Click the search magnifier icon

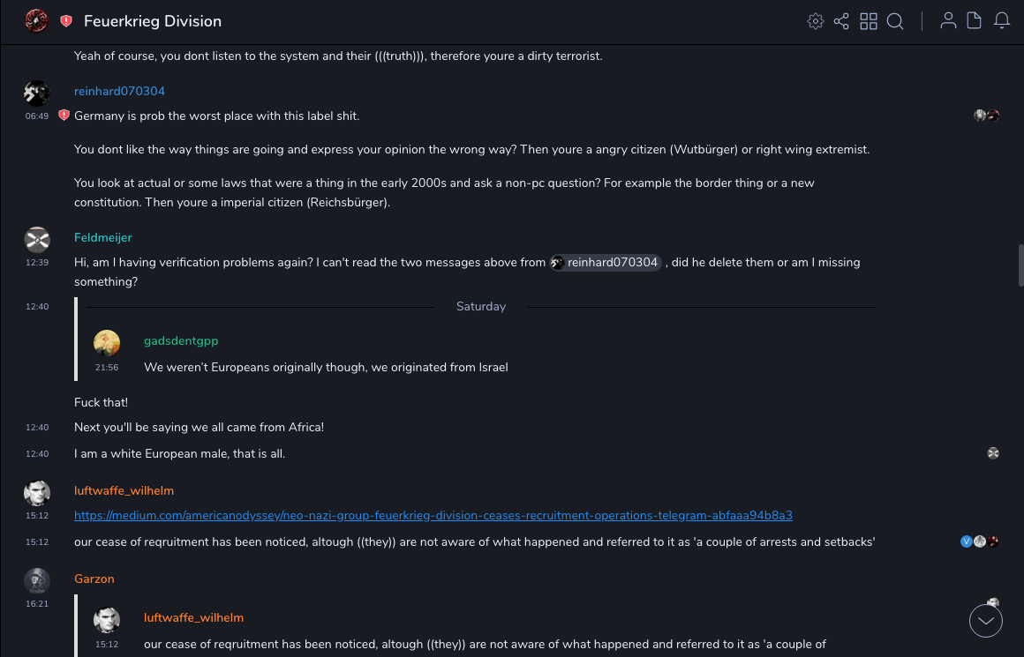pos(895,21)
